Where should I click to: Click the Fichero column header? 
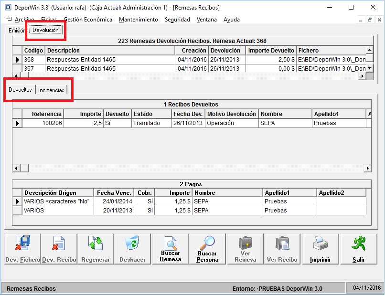(x=331, y=50)
